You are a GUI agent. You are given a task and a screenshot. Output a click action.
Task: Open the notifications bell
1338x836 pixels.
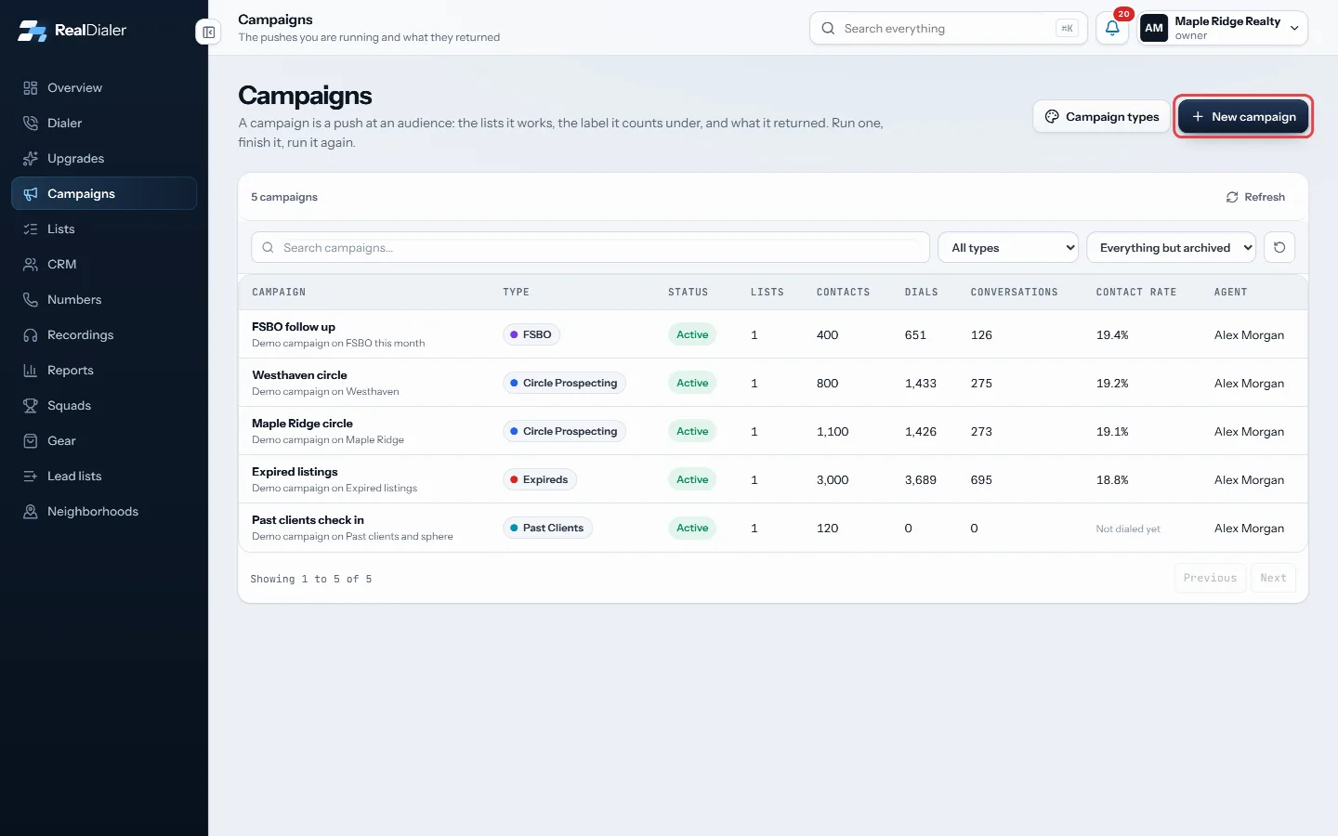(1112, 29)
